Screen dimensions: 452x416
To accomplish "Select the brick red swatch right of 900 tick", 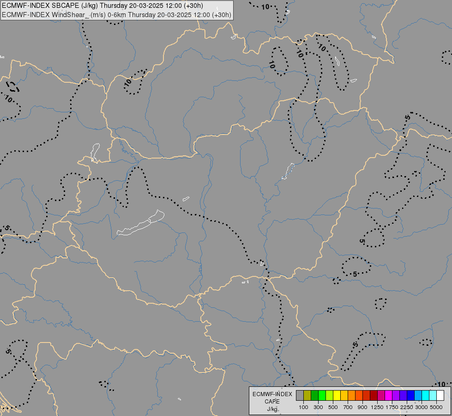I will click(x=367, y=395).
